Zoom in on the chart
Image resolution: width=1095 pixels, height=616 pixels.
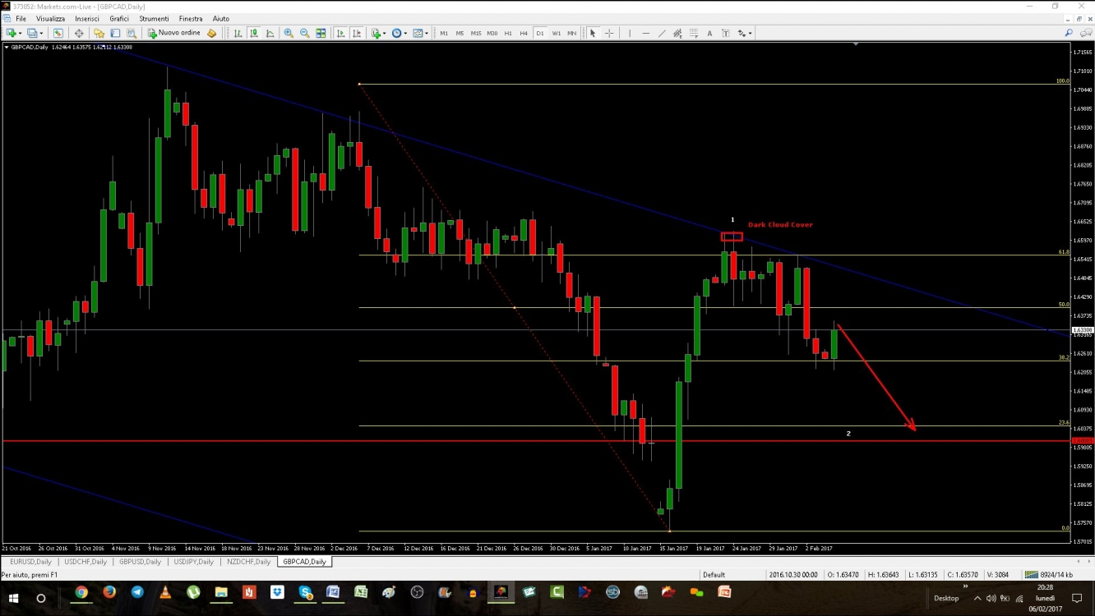(x=289, y=33)
